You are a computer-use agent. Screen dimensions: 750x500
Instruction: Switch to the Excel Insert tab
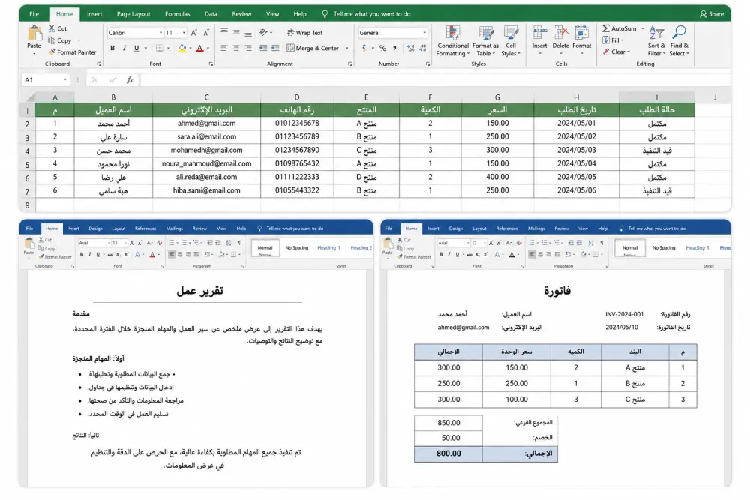coord(94,13)
